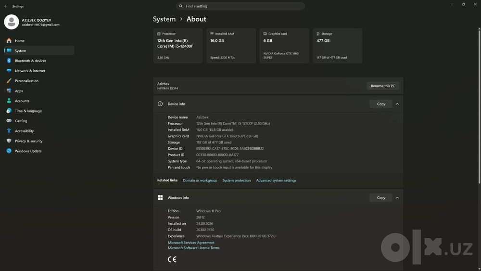Viewport: 481px width, 271px height.
Task: Click the H610M K DDR4 model text
Action: pos(167,89)
